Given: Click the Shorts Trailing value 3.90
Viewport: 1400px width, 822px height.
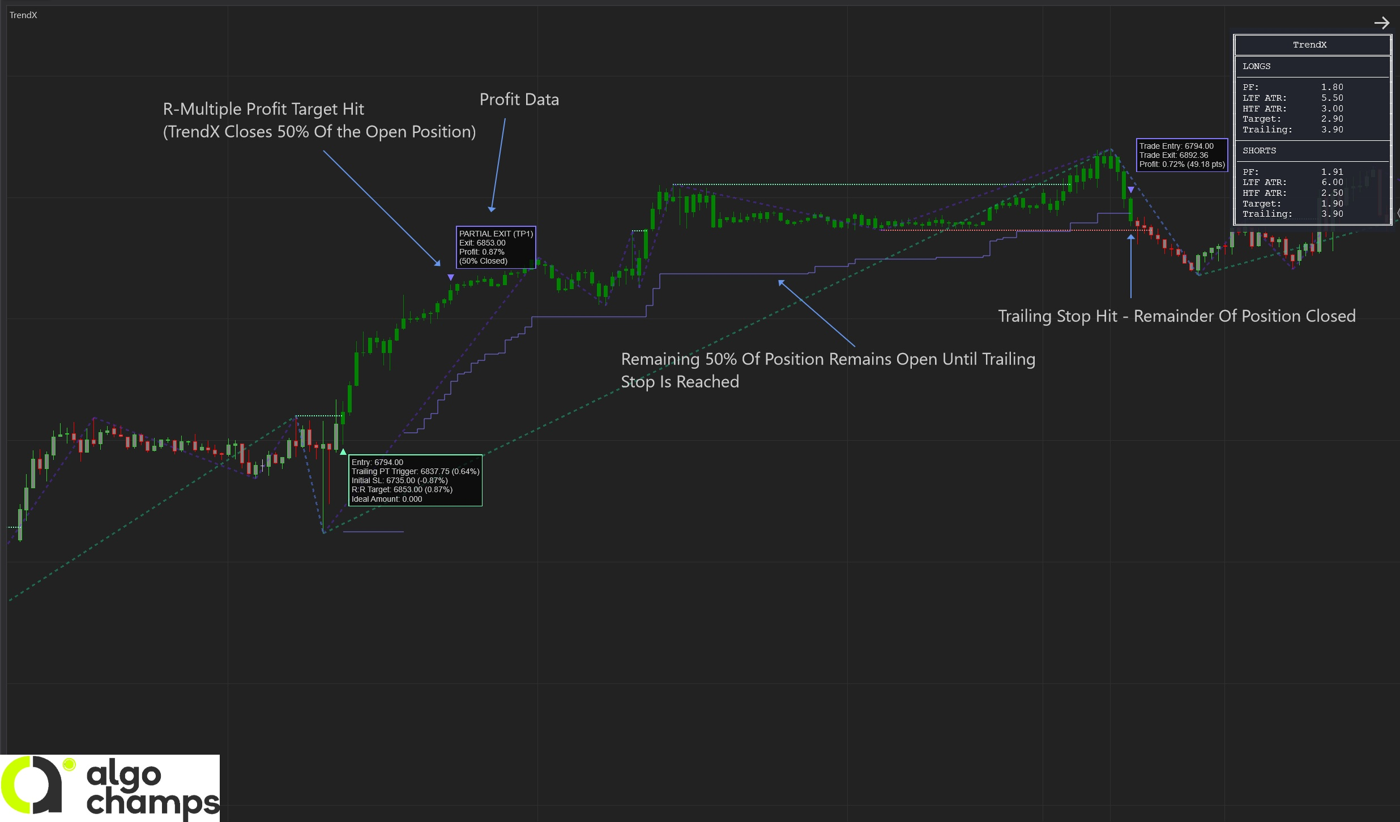Looking at the screenshot, I should click(x=1331, y=214).
